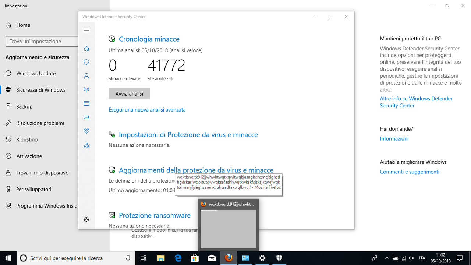
Task: Click the protection settings gear icon
Action: pyautogui.click(x=111, y=135)
